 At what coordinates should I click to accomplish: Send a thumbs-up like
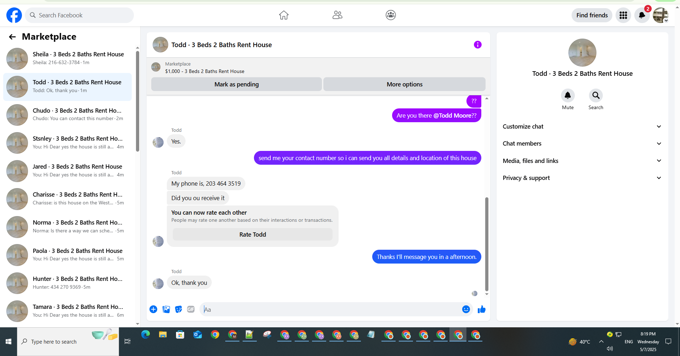coord(482,310)
